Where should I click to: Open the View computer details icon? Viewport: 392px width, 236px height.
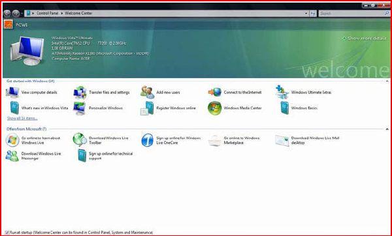click(12, 93)
